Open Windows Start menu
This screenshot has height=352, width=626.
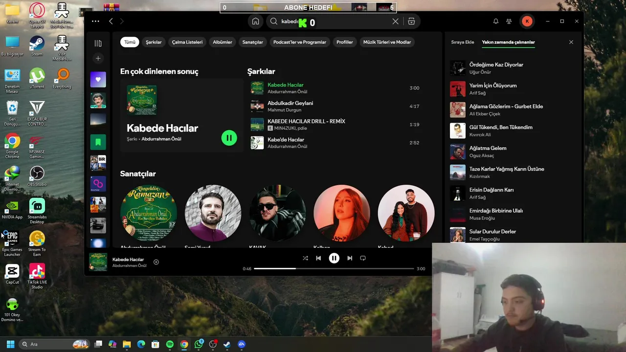[x=10, y=344]
